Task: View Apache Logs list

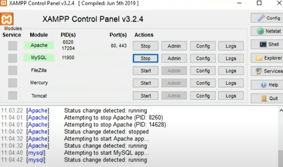Action: [231, 46]
